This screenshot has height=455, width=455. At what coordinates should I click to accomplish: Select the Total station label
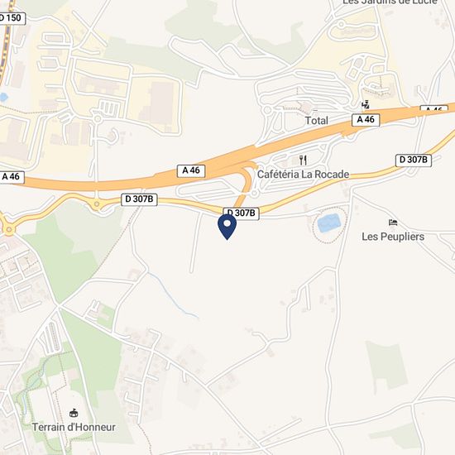(x=316, y=121)
